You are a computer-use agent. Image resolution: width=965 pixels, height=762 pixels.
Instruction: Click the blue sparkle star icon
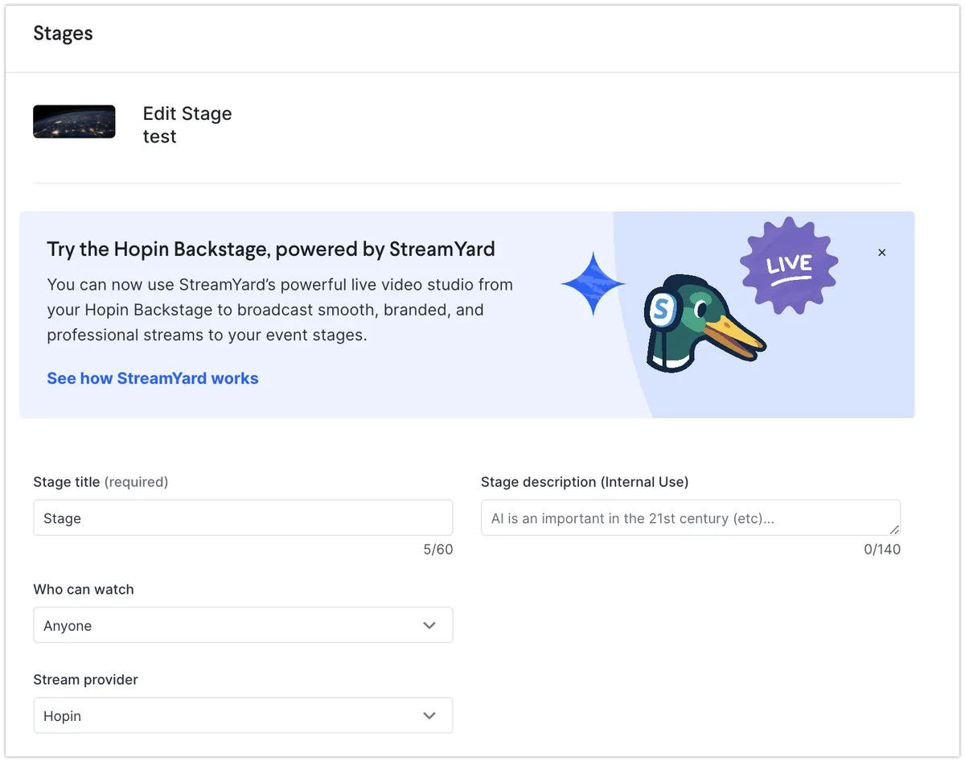593,283
